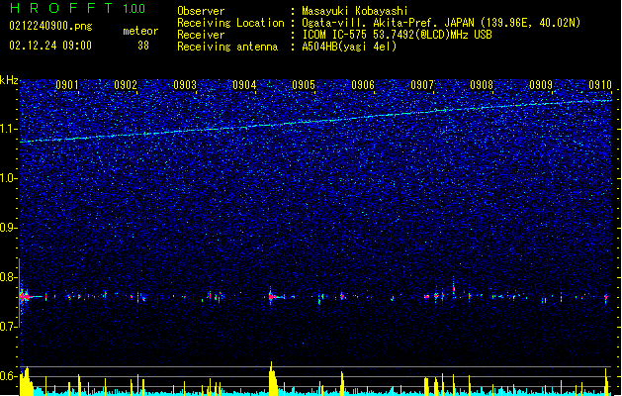Image resolution: width=622 pixels, height=396 pixels.
Task: Click the strong red echo at spectrogram start
Action: 25,297
